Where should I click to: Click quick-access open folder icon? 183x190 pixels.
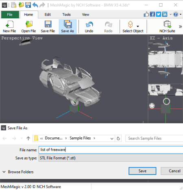[21, 5]
